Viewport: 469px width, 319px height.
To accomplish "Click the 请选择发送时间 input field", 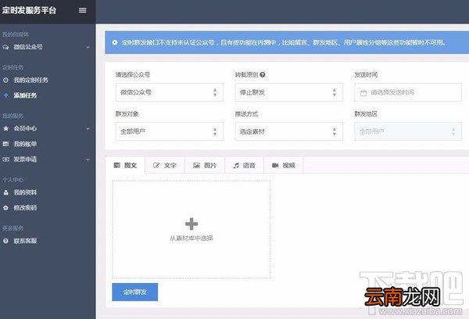I will pyautogui.click(x=408, y=92).
